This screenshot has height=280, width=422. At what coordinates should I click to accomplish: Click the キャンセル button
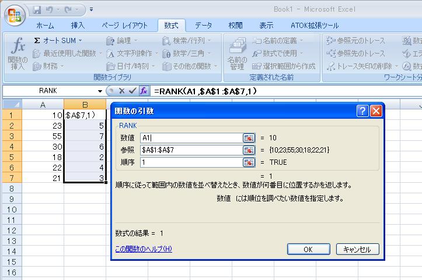point(357,249)
